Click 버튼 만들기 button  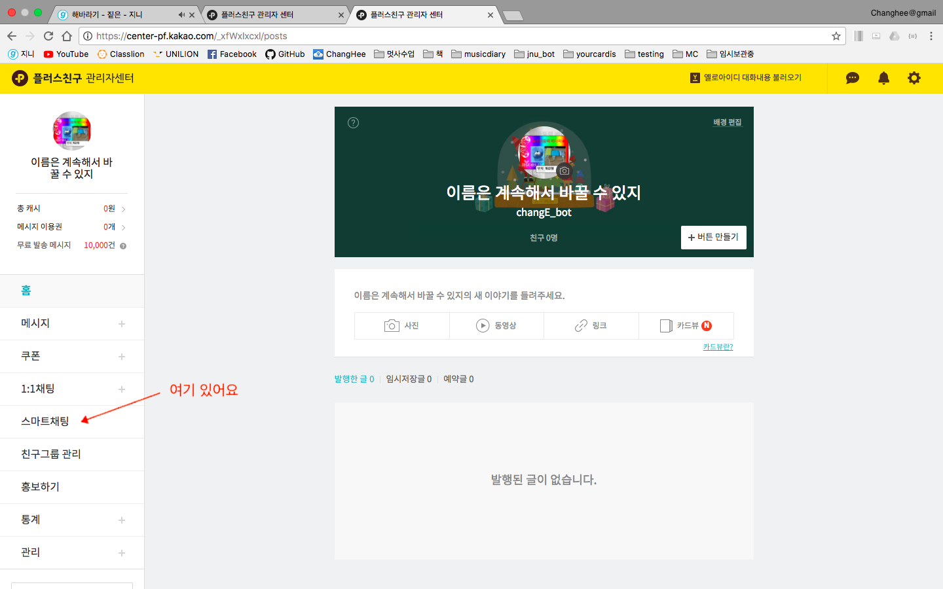714,238
